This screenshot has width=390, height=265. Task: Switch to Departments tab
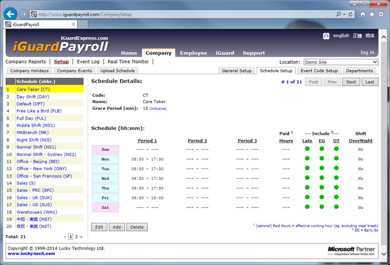click(x=359, y=71)
